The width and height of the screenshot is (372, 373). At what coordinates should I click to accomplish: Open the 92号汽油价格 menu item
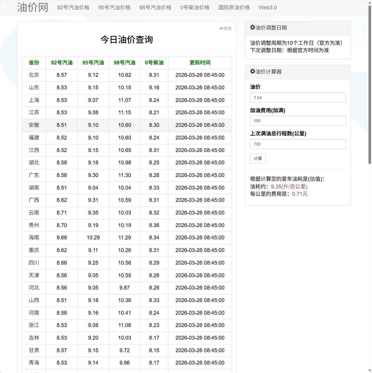(73, 8)
